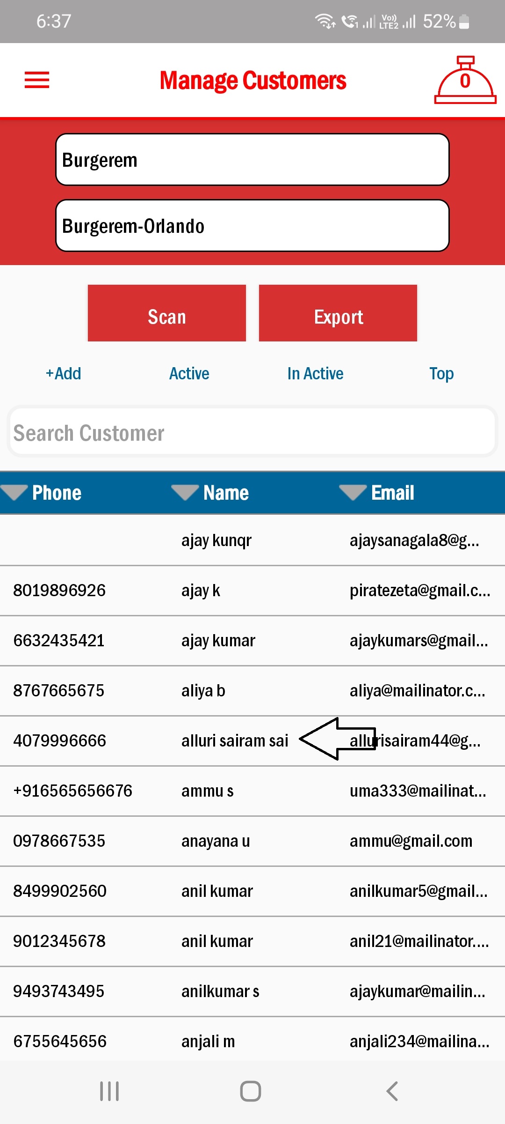Screen dimensions: 505x1124
Task: Focus the Search Customer field
Action: click(x=252, y=433)
